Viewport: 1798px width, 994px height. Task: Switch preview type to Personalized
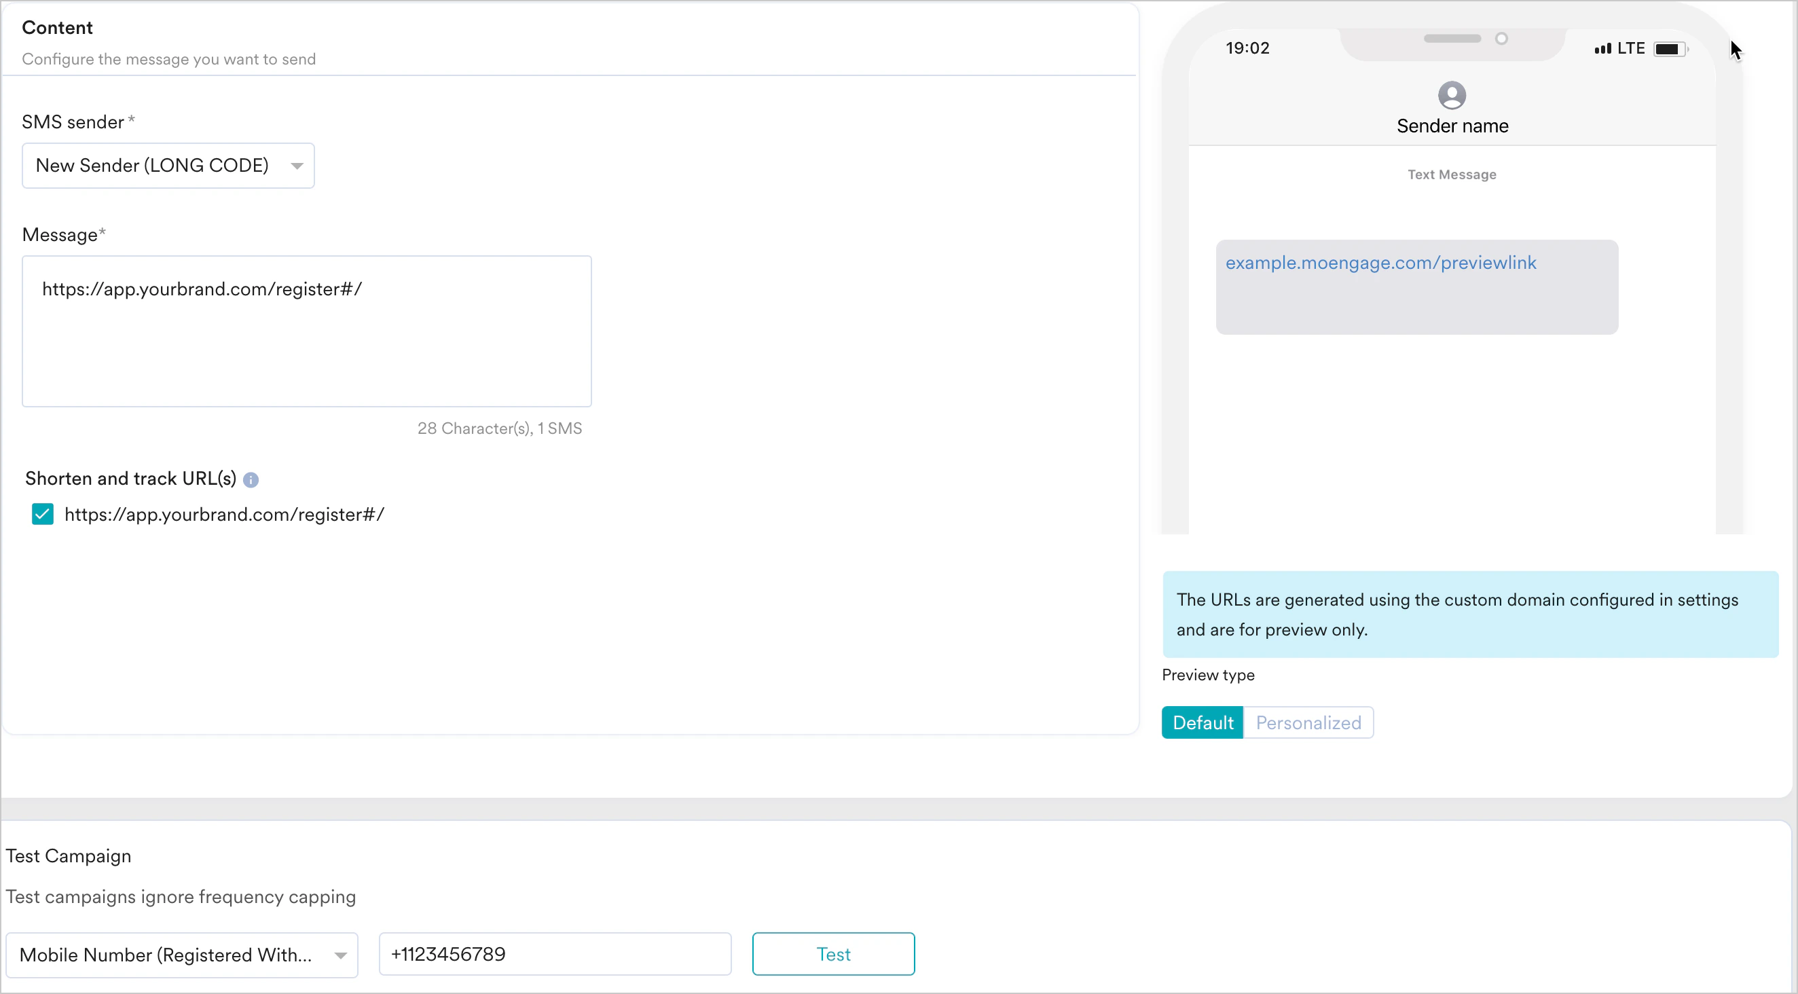[x=1308, y=722]
